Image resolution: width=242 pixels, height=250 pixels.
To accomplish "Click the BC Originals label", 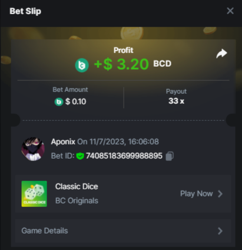I will [77, 201].
